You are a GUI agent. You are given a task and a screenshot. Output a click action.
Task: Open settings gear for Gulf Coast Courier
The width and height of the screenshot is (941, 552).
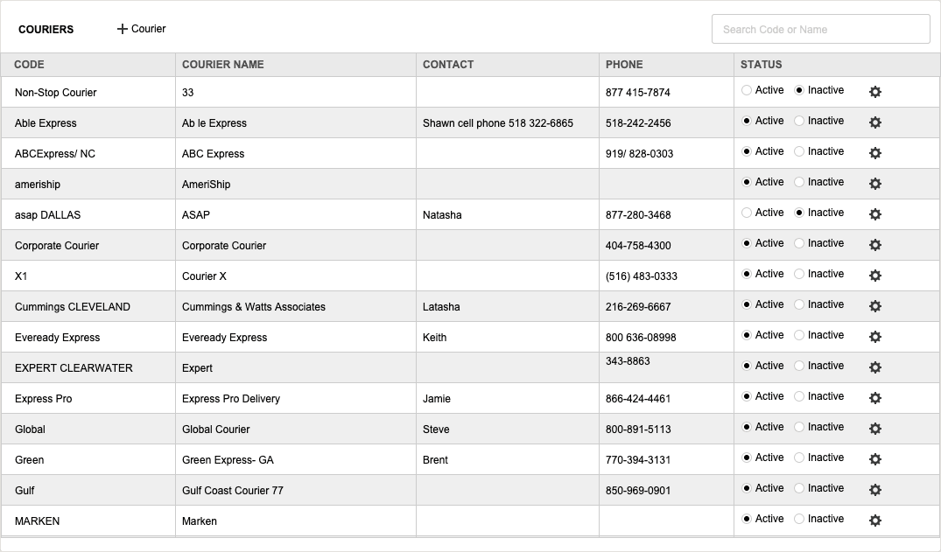[x=874, y=490]
